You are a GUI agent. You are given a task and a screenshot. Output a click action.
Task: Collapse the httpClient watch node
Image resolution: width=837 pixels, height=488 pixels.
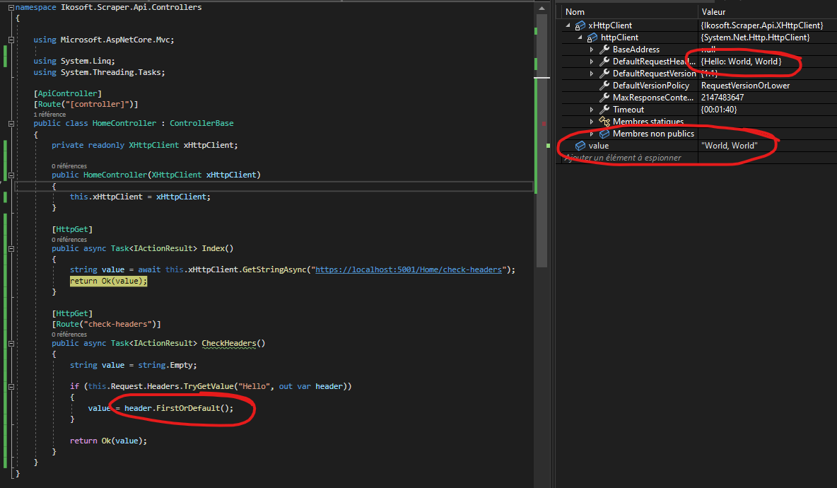point(580,37)
